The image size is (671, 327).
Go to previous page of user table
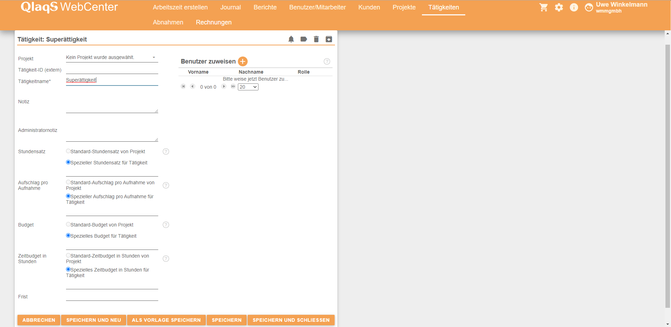click(192, 87)
